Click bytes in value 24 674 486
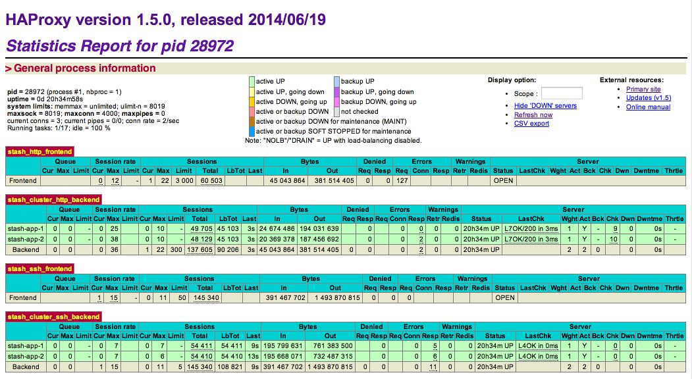 pos(277,228)
